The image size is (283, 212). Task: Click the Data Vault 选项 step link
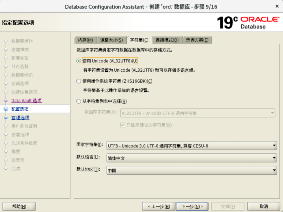pyautogui.click(x=27, y=101)
